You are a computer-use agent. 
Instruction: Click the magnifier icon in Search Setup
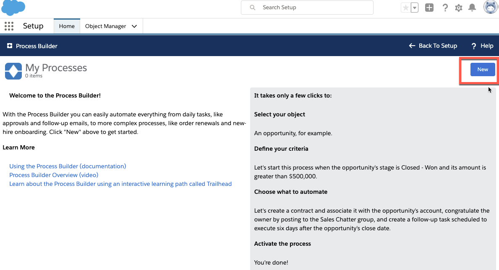(x=252, y=7)
